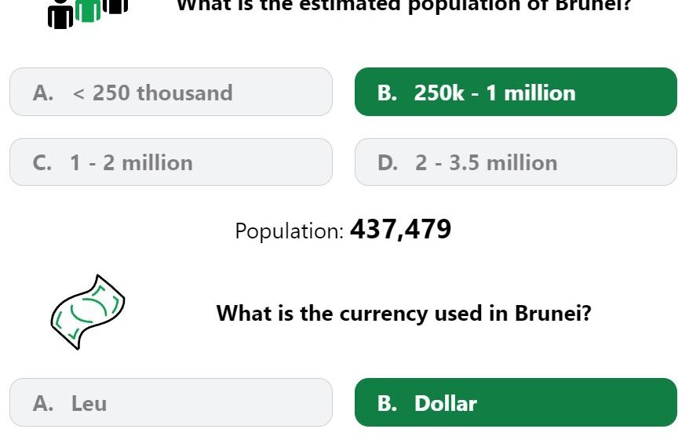Click the population figure 437,479

[401, 229]
